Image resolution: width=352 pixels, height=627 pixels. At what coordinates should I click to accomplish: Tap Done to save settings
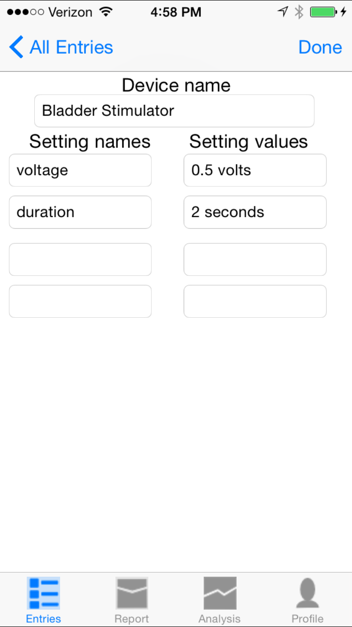[320, 47]
